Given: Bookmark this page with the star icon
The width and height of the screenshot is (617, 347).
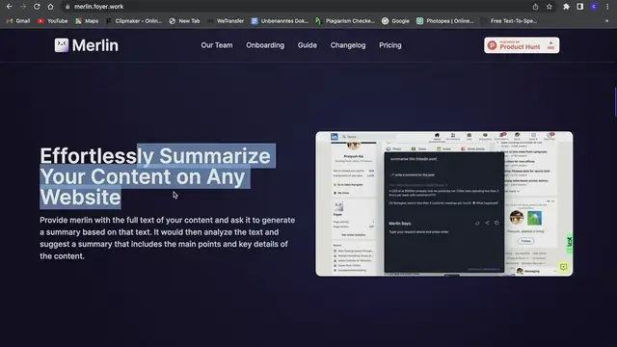Looking at the screenshot, I should tap(550, 7).
